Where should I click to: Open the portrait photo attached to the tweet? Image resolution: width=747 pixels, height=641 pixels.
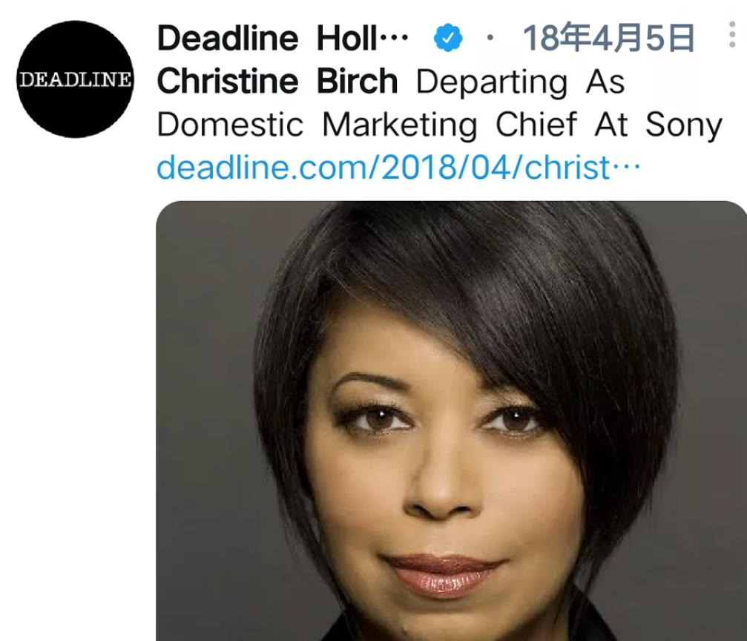point(451,421)
